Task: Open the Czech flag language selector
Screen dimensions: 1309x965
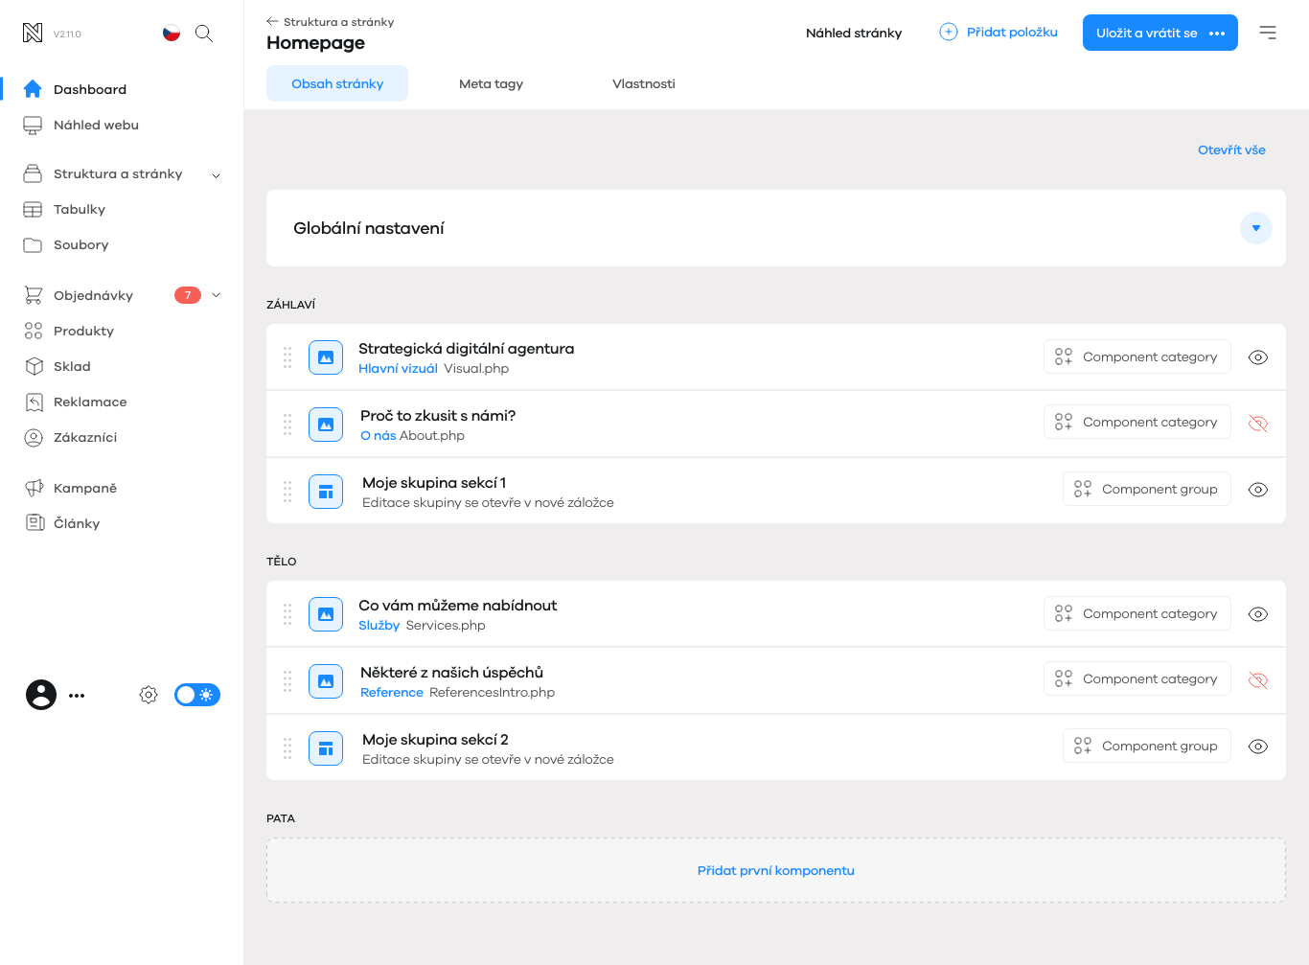Action: pyautogui.click(x=172, y=34)
